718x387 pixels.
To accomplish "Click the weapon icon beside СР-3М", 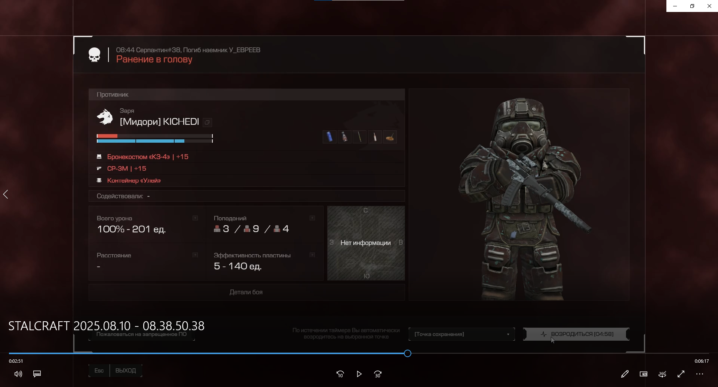I will (x=99, y=168).
